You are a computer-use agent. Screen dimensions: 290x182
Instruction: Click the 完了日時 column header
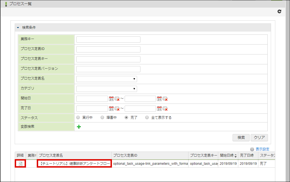pos(248,155)
